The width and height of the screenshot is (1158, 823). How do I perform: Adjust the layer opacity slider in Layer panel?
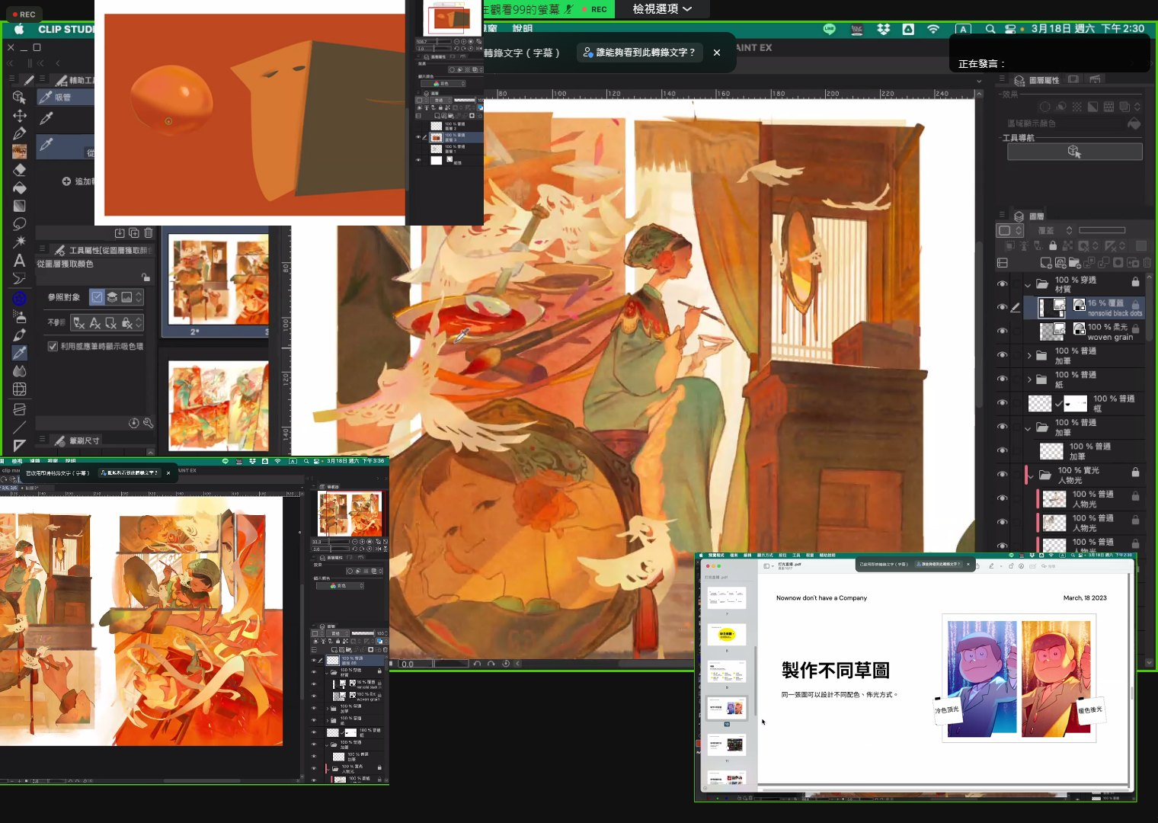[1102, 230]
